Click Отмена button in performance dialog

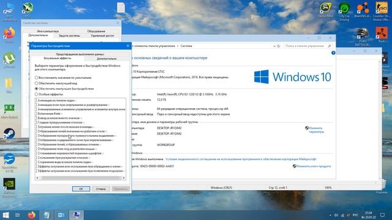click(100, 189)
